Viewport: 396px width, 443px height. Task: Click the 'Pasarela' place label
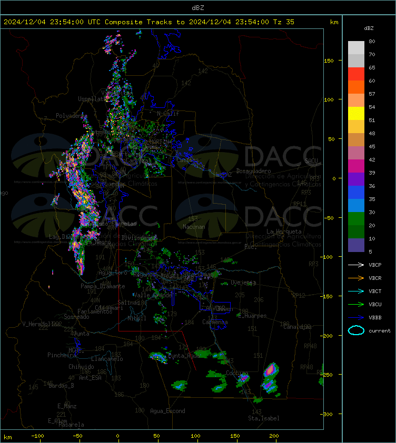[x=71, y=425]
